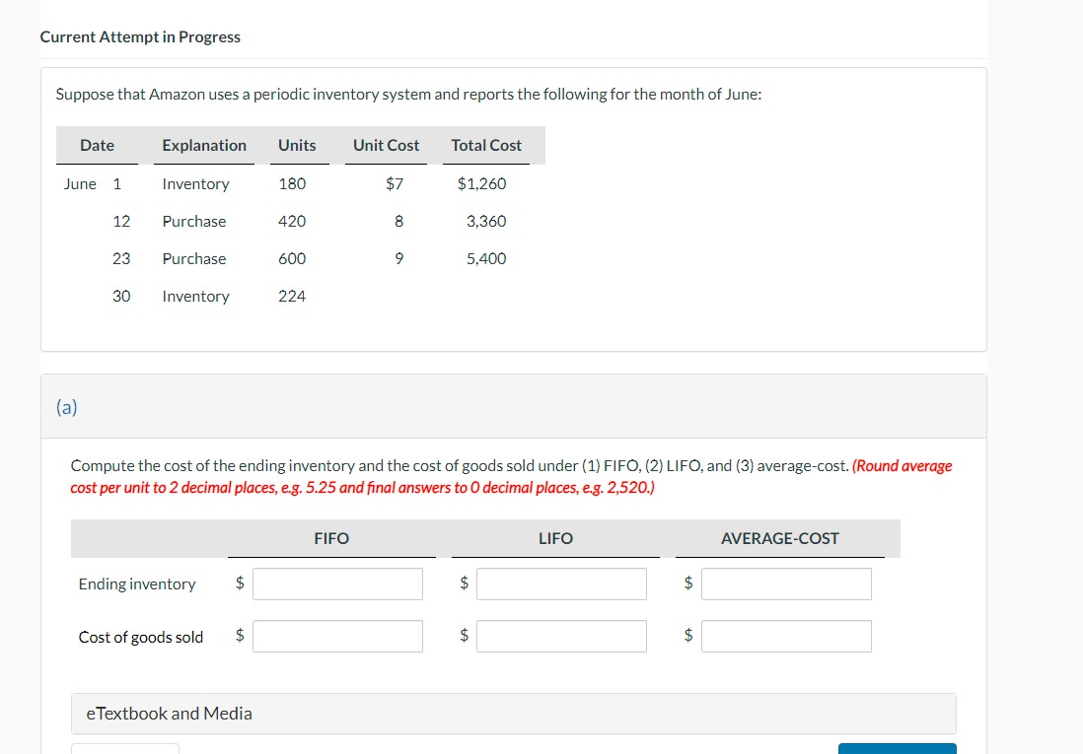This screenshot has width=1083, height=754.
Task: Click the Unit Cost column header
Action: point(386,145)
